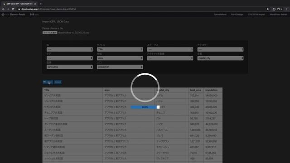This screenshot has height=163, width=290.
Task: Open the タグ mapping dropdown
Action: (69, 58)
